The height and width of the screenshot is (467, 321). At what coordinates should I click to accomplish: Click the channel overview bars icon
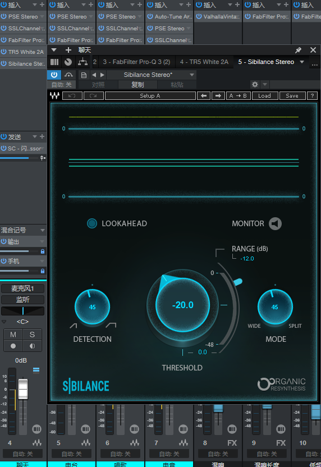54,62
